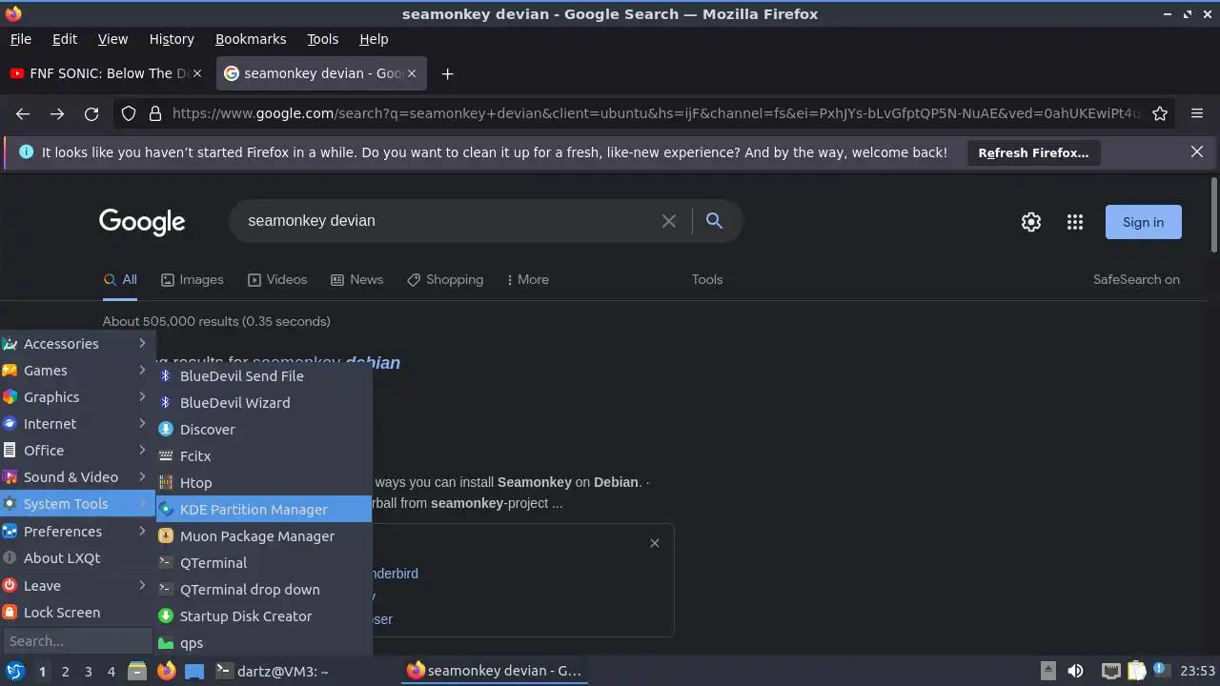
Task: Expand the Graphics category
Action: click(76, 397)
